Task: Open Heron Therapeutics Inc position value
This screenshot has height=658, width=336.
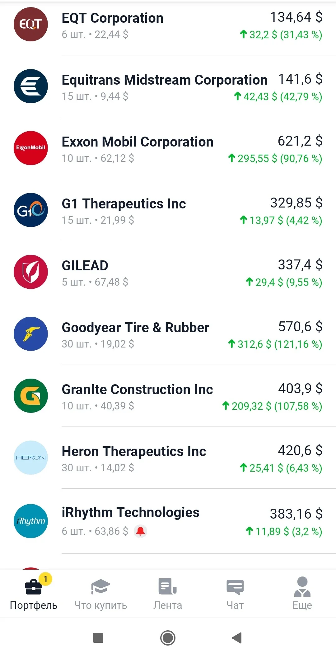Action: tap(300, 450)
